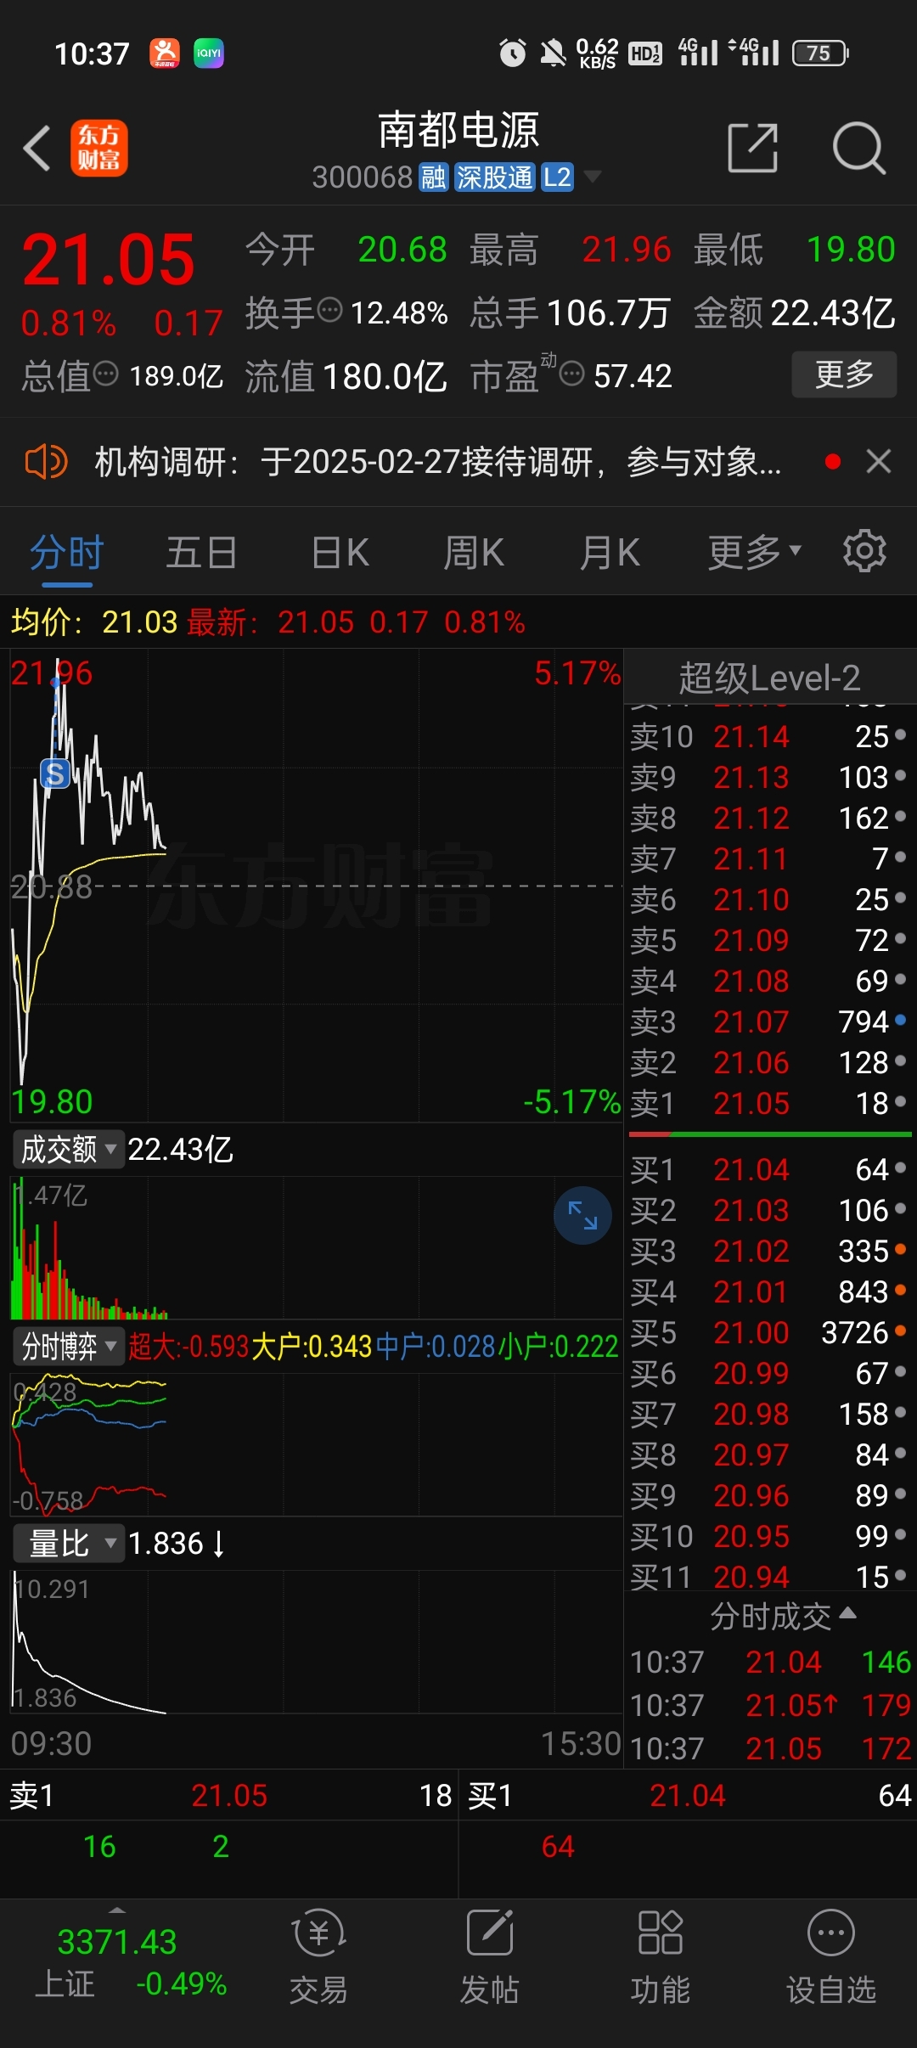The height and width of the screenshot is (2048, 917).
Task: Click the 更多 quote details button
Action: tap(844, 374)
